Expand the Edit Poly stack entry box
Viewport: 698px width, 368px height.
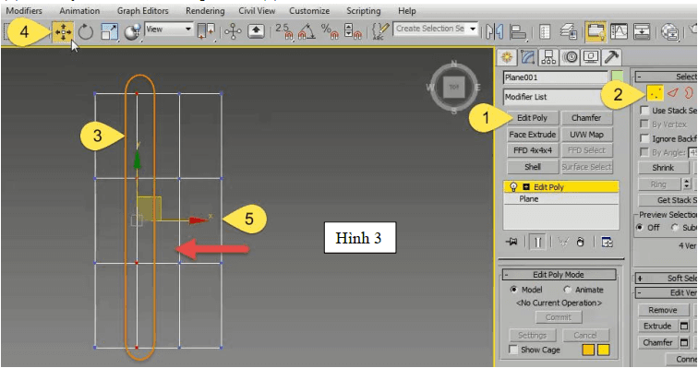pyautogui.click(x=526, y=186)
